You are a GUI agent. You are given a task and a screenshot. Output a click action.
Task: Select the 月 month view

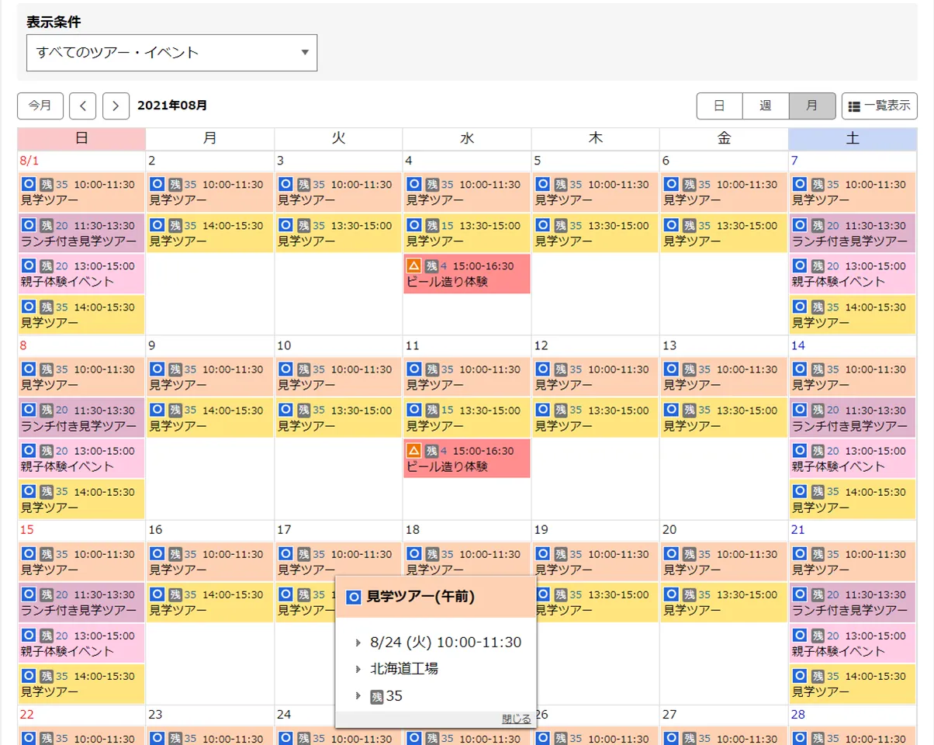pyautogui.click(x=811, y=106)
